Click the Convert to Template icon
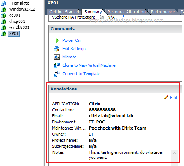Viewport: 184px width, 166px height. pos(57,74)
